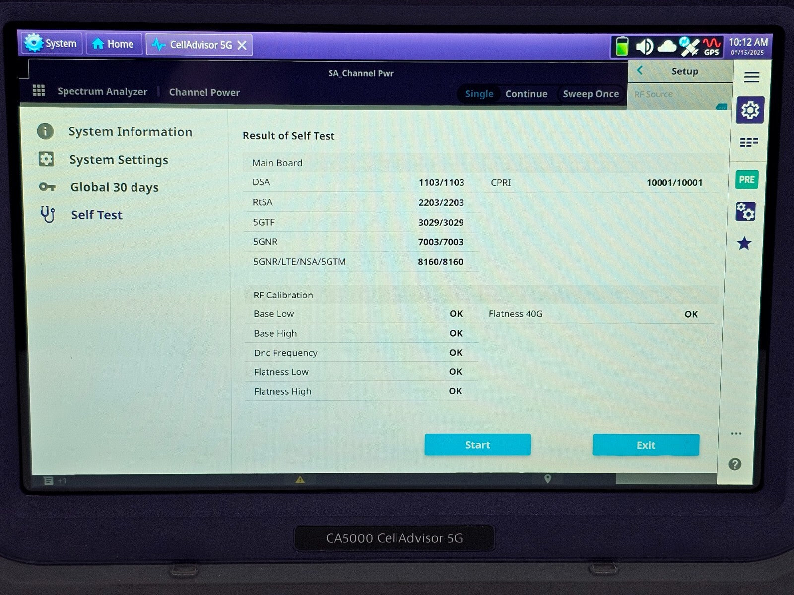Open the hamburger menu icon
This screenshot has height=595, width=794.
pos(751,77)
